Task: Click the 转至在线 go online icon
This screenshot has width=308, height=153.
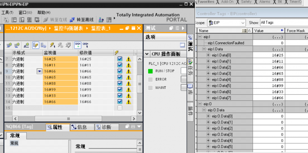Action: (x=45, y=20)
